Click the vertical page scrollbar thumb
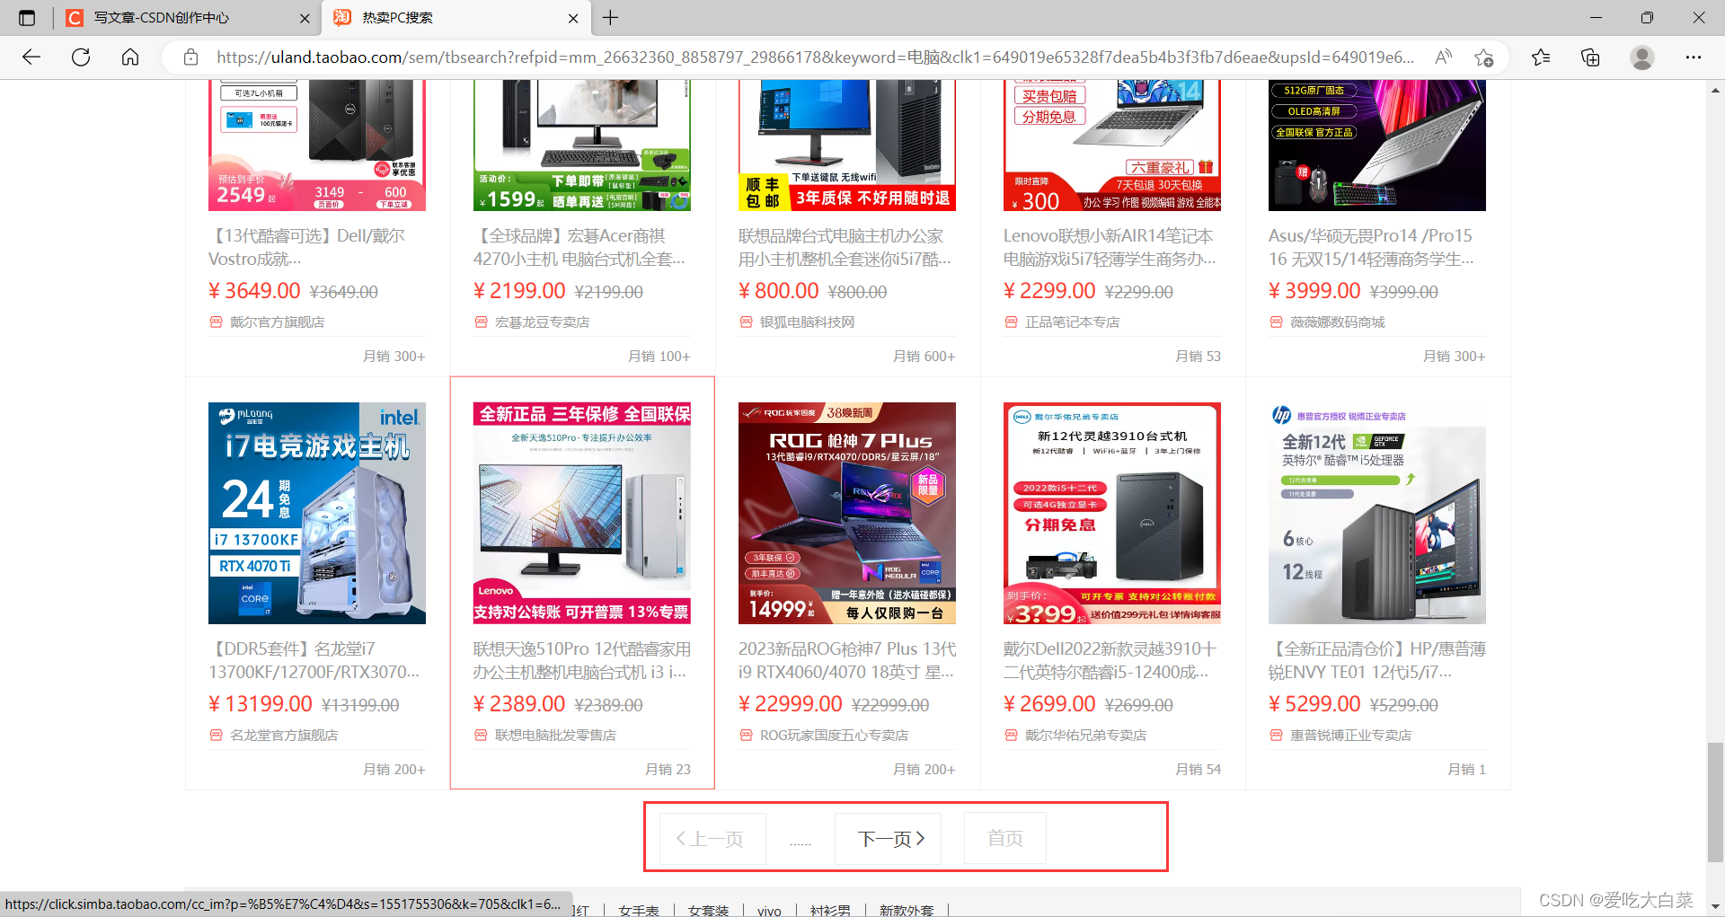Viewport: 1725px width, 917px height. (x=1715, y=802)
